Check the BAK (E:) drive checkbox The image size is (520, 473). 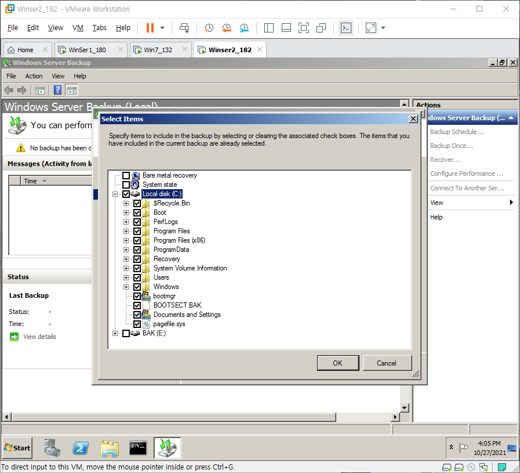(126, 333)
